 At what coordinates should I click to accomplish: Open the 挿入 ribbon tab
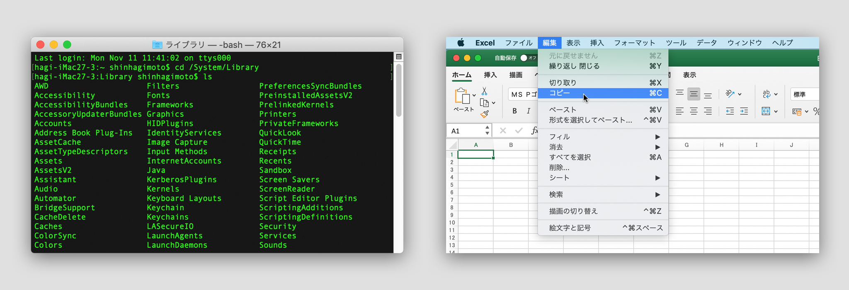[490, 75]
